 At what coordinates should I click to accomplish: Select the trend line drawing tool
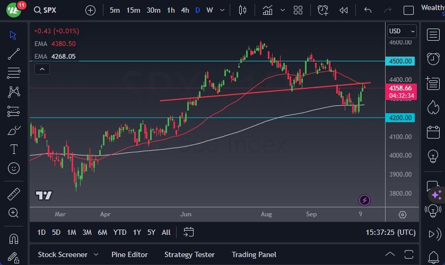tap(14, 53)
